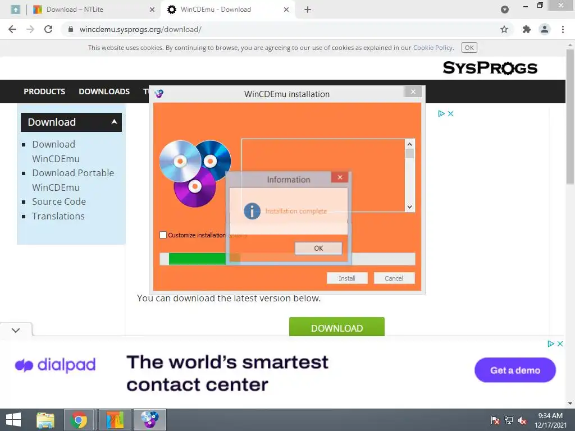Click the pinned arrow icon left of the tabs
The height and width of the screenshot is (431, 575).
tap(15, 10)
